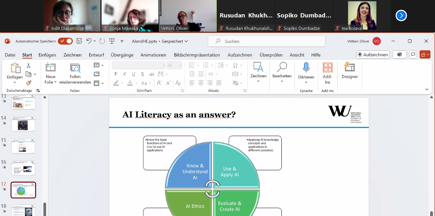Show more participants with the blue arrow
Image resolution: width=435 pixels, height=216 pixels.
pyautogui.click(x=401, y=16)
